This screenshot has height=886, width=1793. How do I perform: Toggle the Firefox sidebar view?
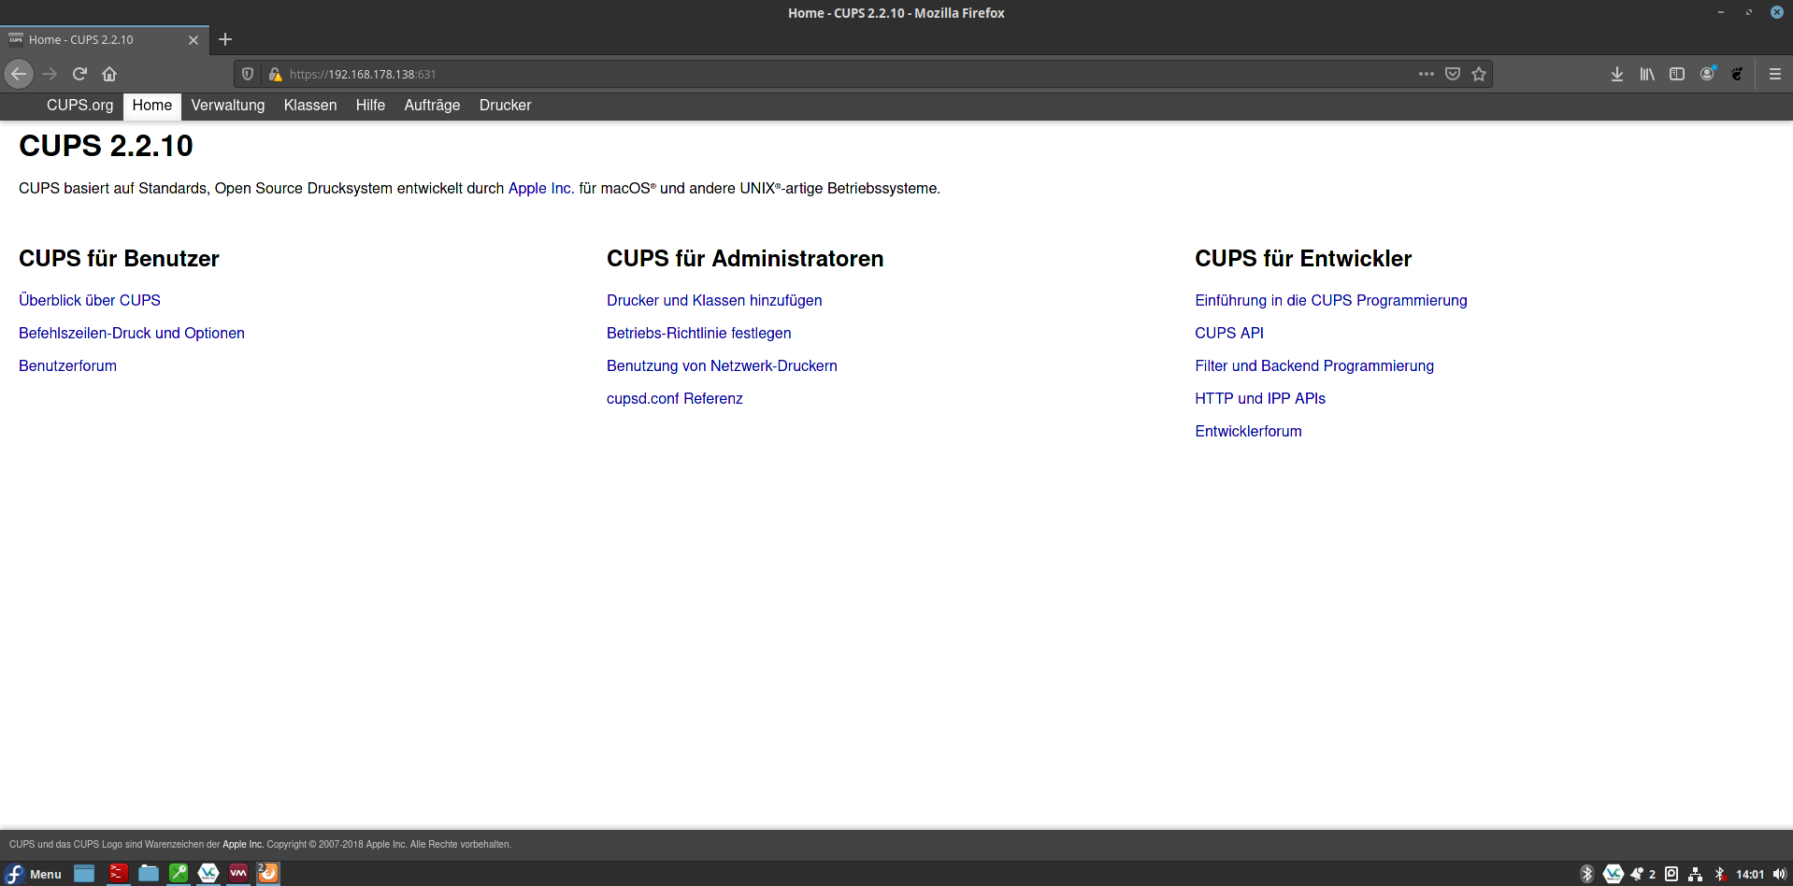(x=1677, y=74)
